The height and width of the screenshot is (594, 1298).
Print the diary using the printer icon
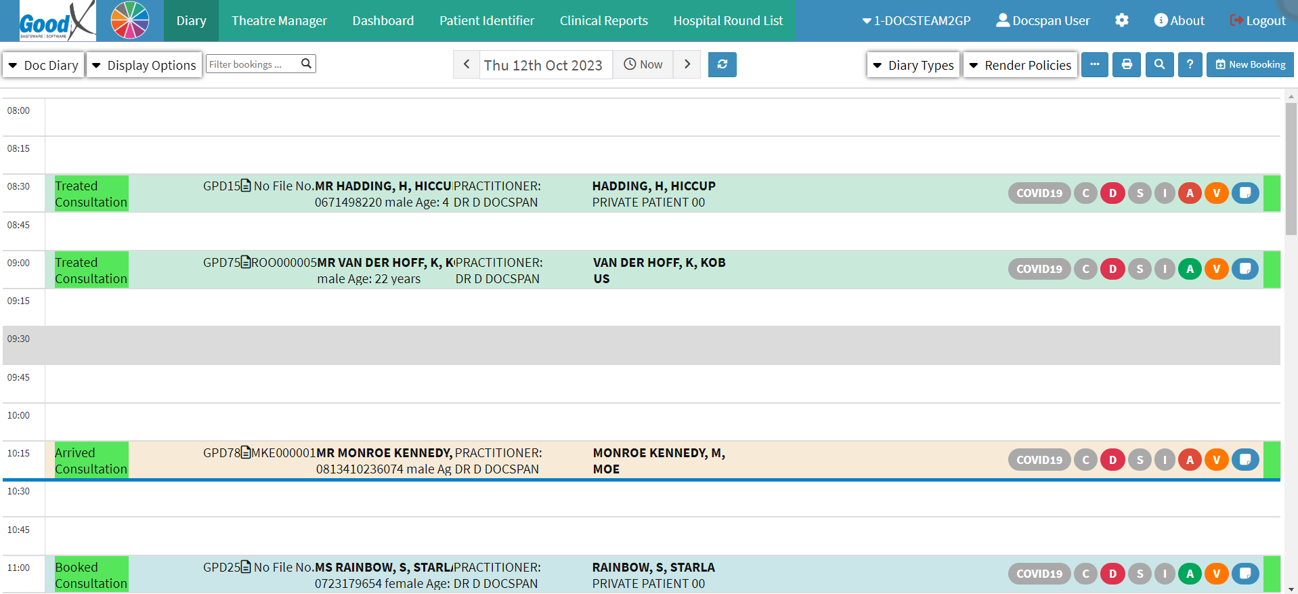(x=1127, y=64)
